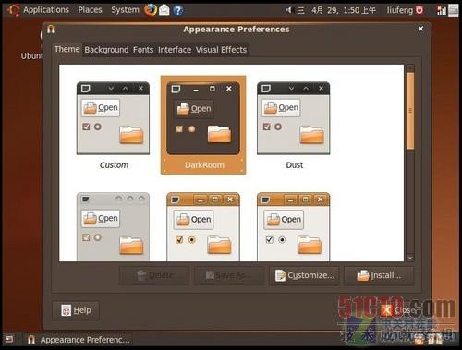The image size is (462, 350).
Task: Click the Custom theme name label
Action: tap(114, 165)
